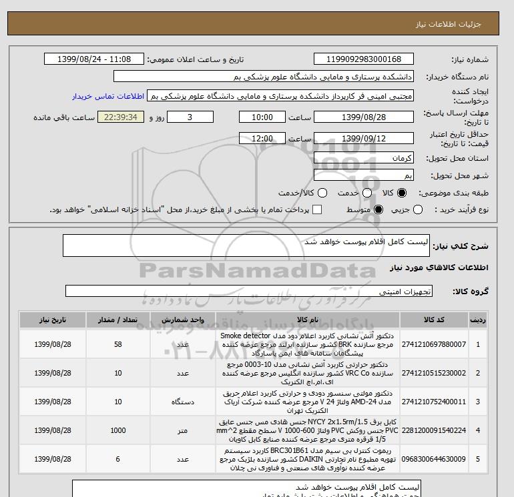Click the واحد شمارش column header
This screenshot has width=514, height=497.
(x=183, y=320)
